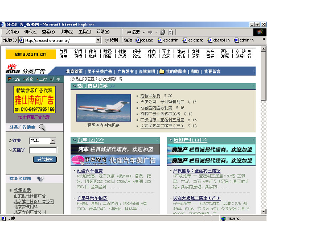Open the 'classed in' favorite on the Links bar
The height and width of the screenshot is (237, 316).
coord(219,40)
